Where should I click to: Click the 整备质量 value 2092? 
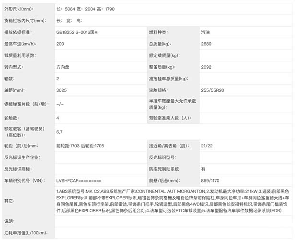click(x=207, y=67)
